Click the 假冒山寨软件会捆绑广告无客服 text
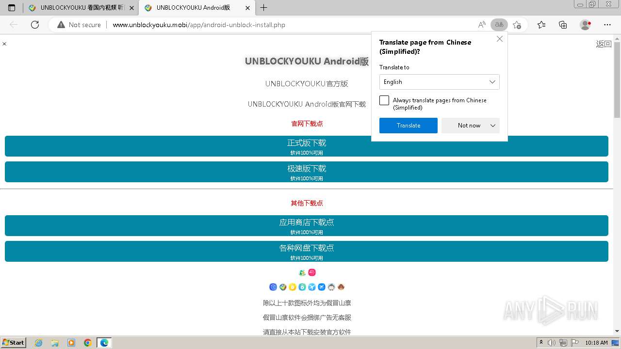Image resolution: width=621 pixels, height=349 pixels. point(307,317)
